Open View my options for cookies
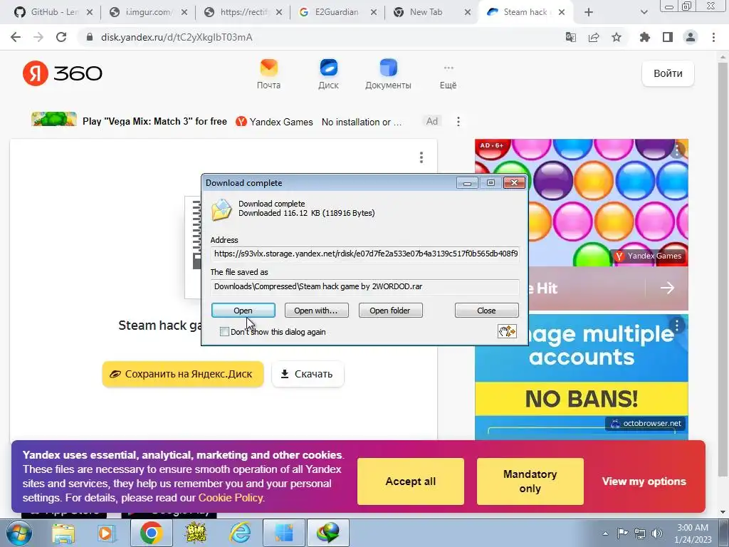The height and width of the screenshot is (547, 729). coord(644,481)
